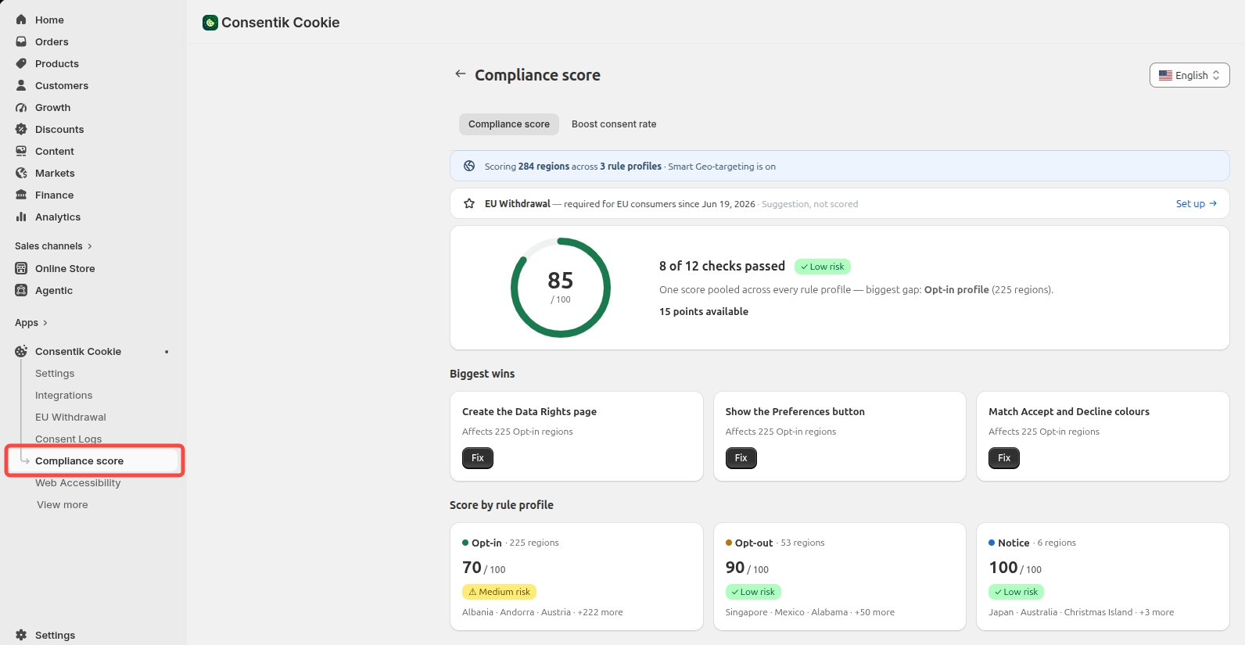1245x645 pixels.
Task: Click the Low risk badge beside checks passed
Action: click(x=823, y=267)
